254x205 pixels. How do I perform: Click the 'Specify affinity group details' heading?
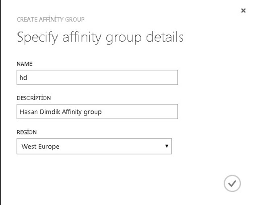pos(100,38)
